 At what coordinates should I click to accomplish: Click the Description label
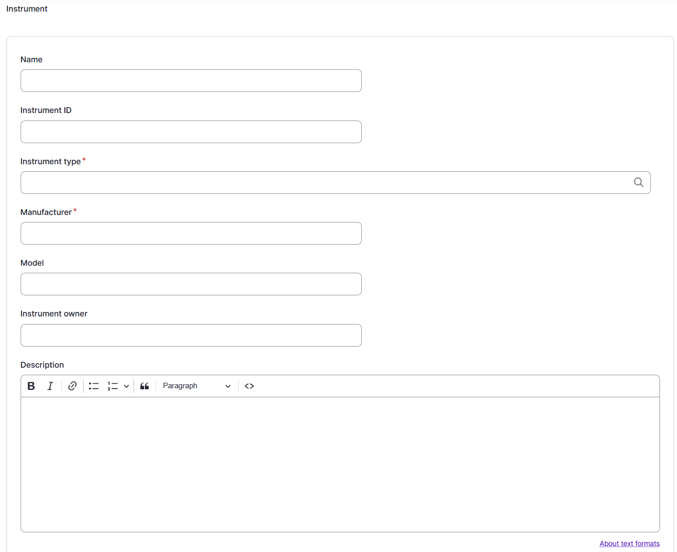42,365
